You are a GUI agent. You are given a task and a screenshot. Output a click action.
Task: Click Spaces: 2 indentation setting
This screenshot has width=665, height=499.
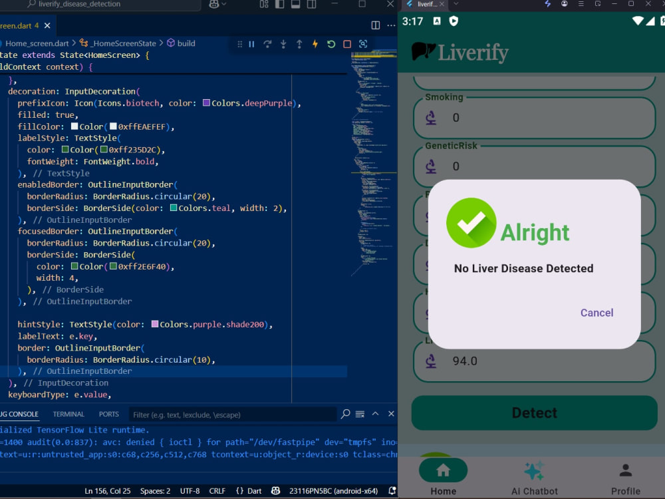tap(155, 491)
